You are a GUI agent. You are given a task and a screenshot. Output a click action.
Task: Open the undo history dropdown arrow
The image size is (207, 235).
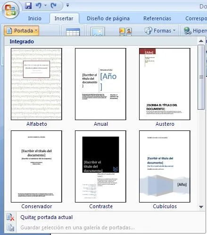[x=45, y=6]
